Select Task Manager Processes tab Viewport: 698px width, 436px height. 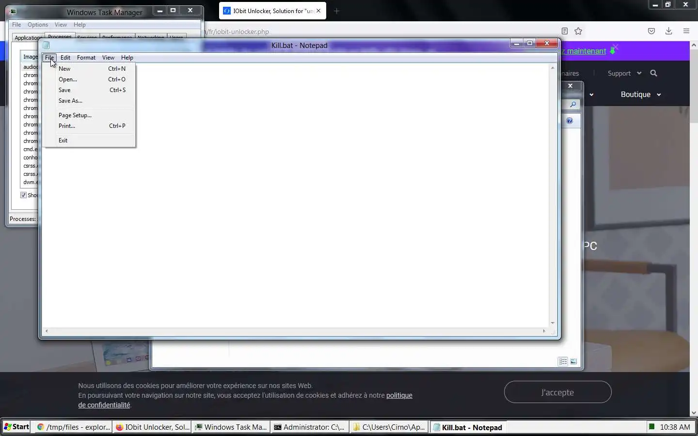[x=60, y=36]
